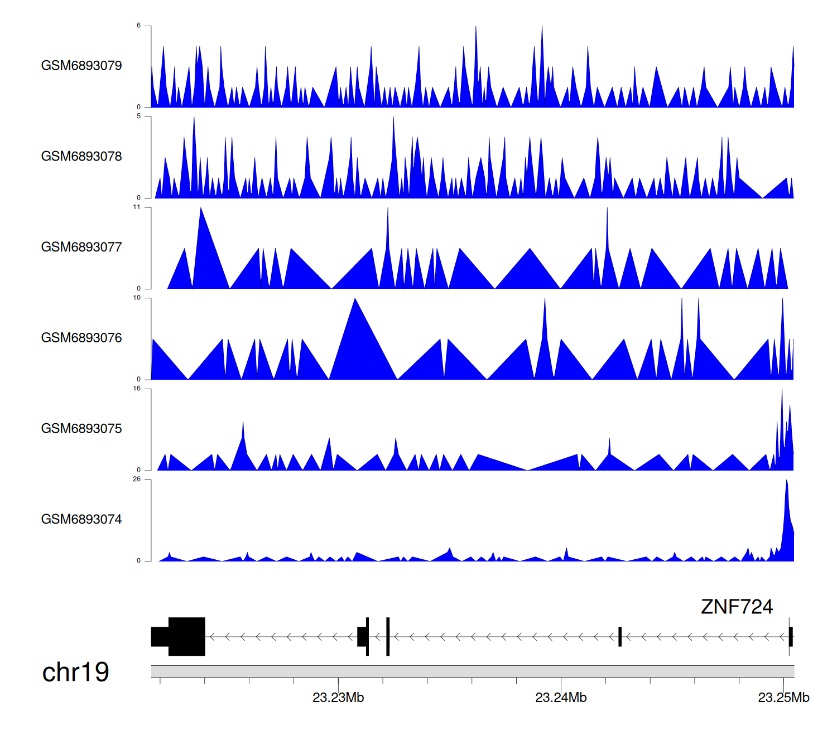
Task: Click the chr19 chromosome label
Action: click(x=75, y=672)
